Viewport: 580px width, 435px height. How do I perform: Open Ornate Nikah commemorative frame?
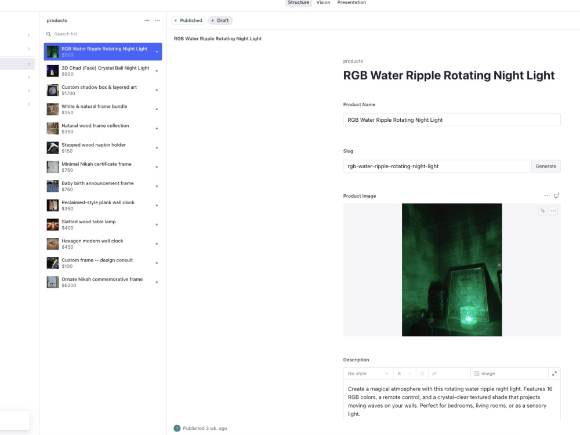click(103, 282)
